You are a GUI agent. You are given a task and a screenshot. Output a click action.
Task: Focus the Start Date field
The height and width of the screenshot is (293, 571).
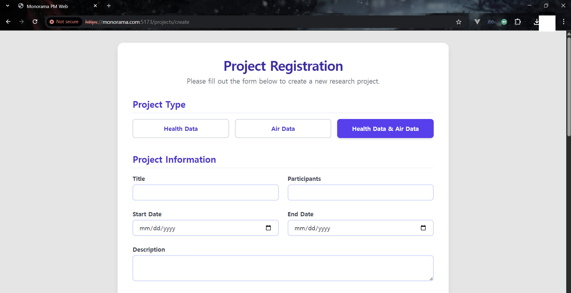[206, 228]
